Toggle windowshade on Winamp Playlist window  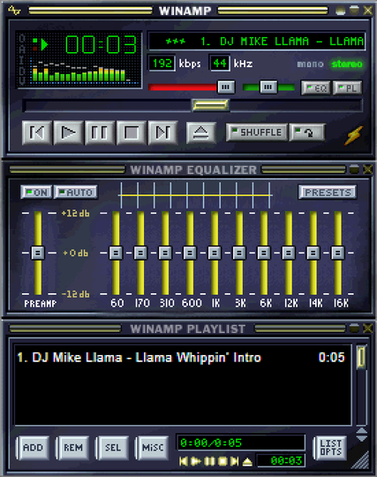pos(354,329)
